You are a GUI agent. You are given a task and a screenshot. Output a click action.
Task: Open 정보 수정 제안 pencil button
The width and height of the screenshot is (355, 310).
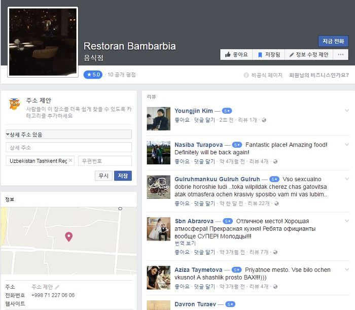point(309,55)
